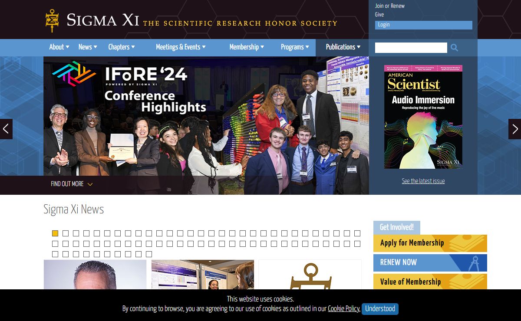The height and width of the screenshot is (321, 521).
Task: Click the Give link
Action: (379, 15)
